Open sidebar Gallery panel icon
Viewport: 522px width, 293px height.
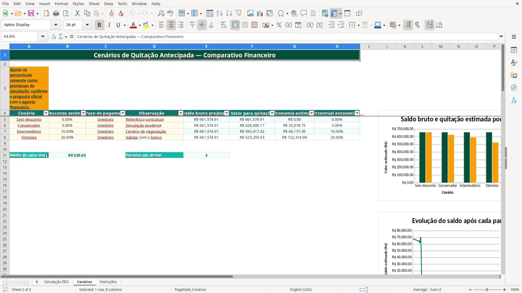pyautogui.click(x=514, y=76)
